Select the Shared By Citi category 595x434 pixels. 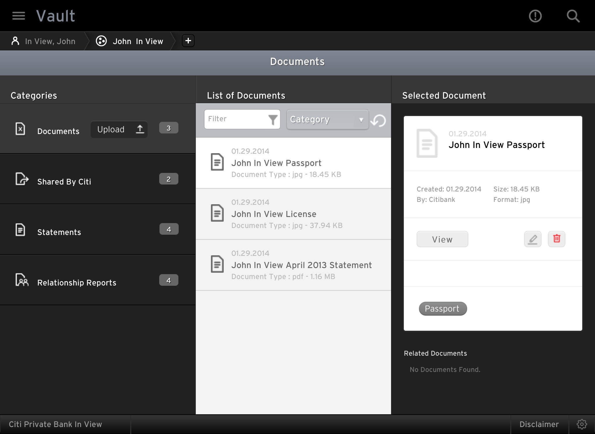click(x=98, y=179)
